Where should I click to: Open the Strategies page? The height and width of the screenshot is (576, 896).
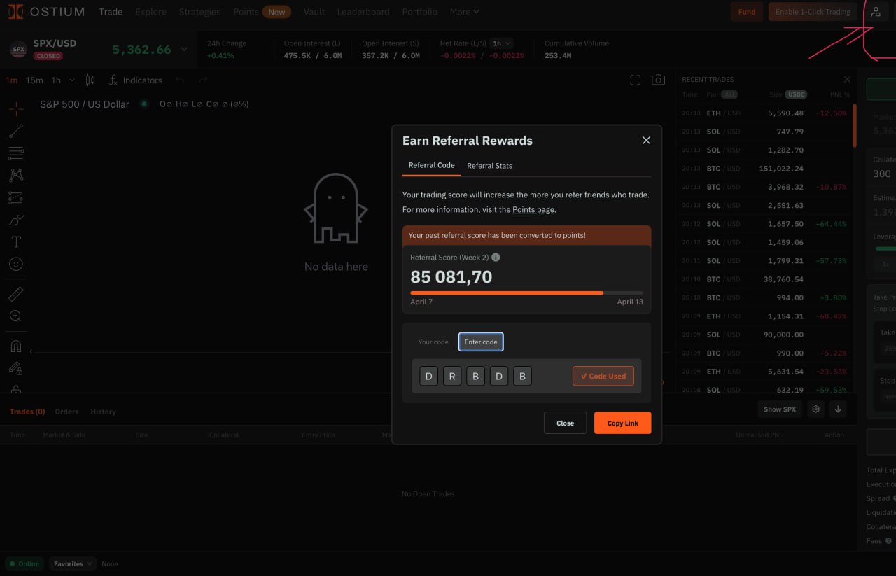pyautogui.click(x=199, y=12)
